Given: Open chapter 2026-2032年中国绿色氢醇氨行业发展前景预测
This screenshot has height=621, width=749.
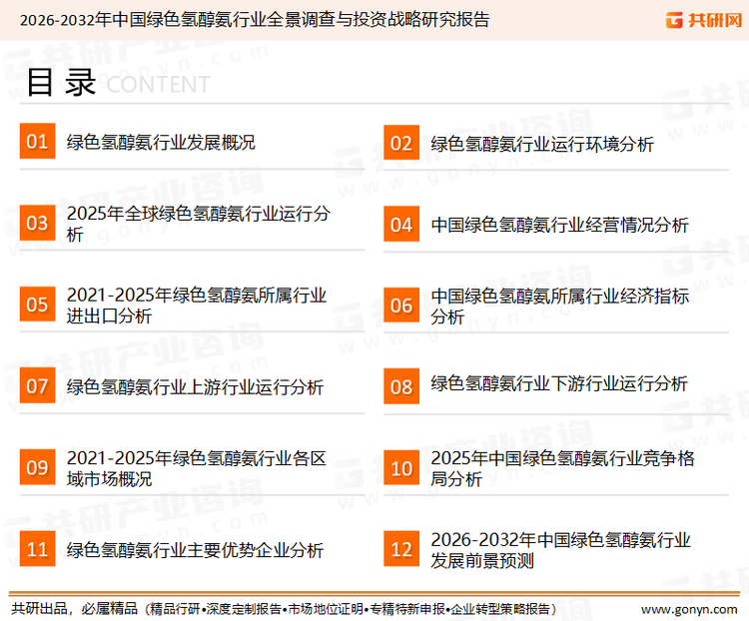Looking at the screenshot, I should click(561, 550).
